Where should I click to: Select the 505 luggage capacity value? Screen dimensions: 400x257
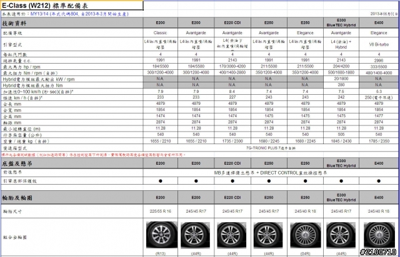[341, 135]
